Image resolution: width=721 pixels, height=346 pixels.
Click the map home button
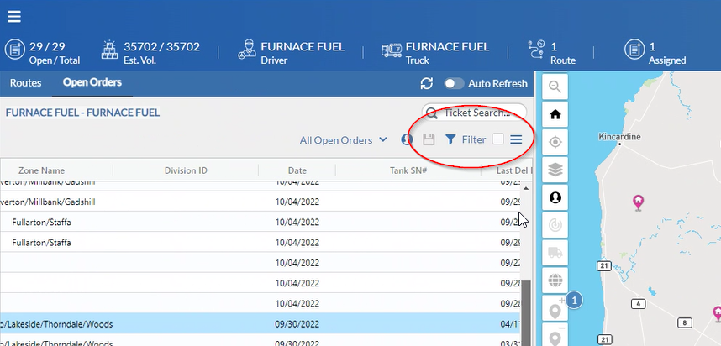click(555, 114)
